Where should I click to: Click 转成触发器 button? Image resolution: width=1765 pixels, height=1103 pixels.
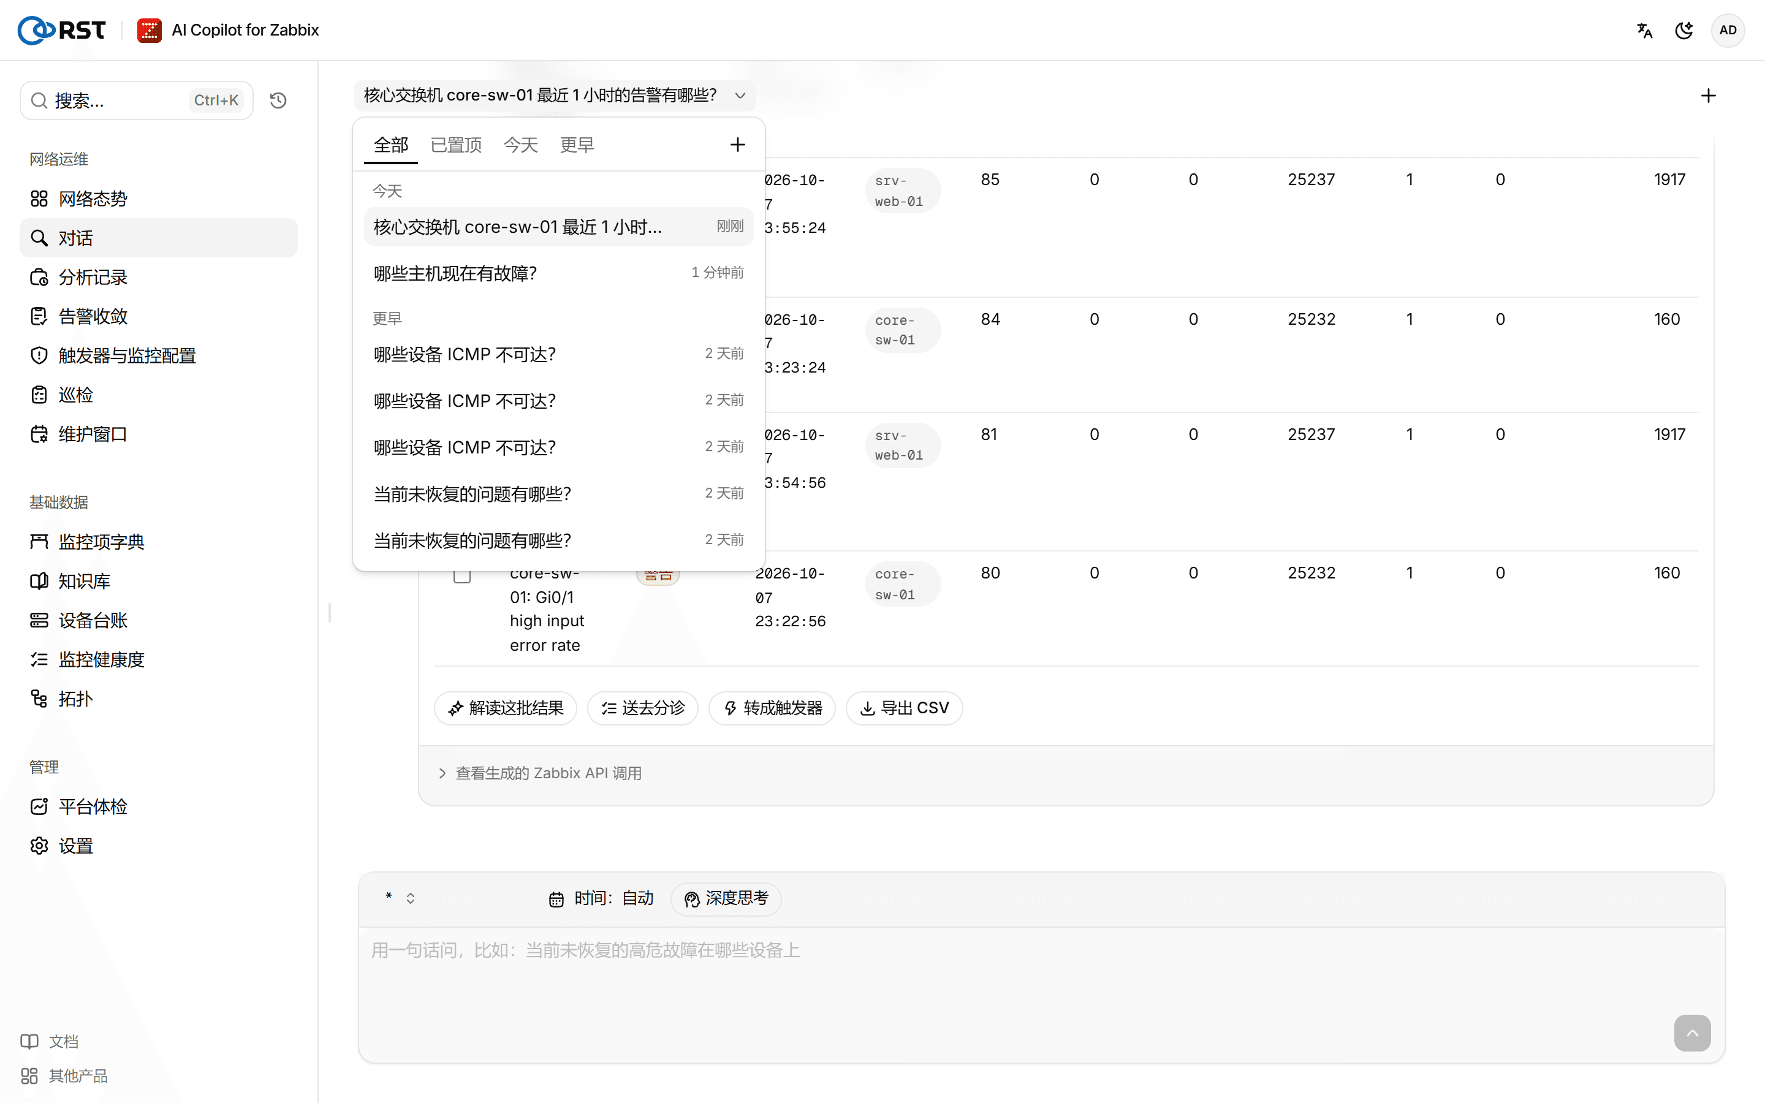772,708
